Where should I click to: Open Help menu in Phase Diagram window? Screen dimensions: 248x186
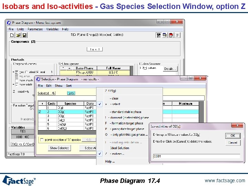coord(65,29)
